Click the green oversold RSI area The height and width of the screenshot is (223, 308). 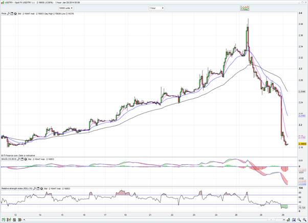[x=284, y=206]
